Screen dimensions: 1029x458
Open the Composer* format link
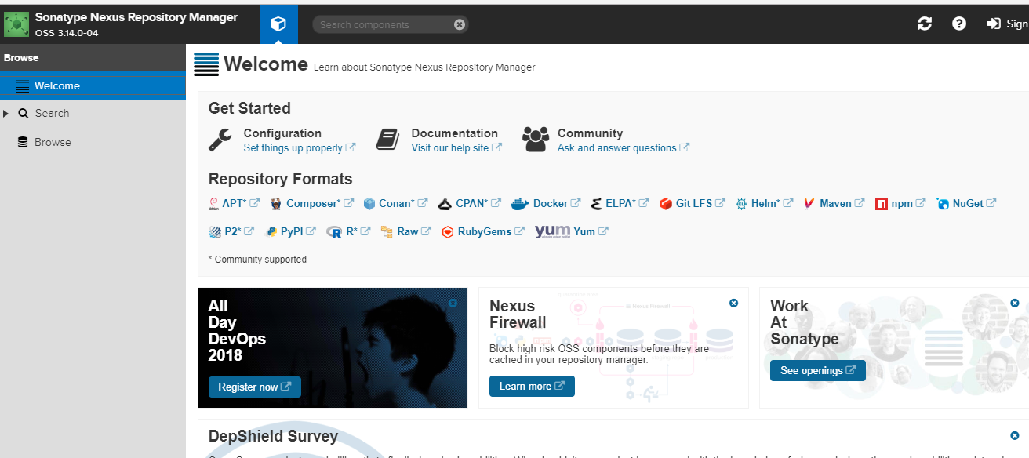[x=319, y=203]
